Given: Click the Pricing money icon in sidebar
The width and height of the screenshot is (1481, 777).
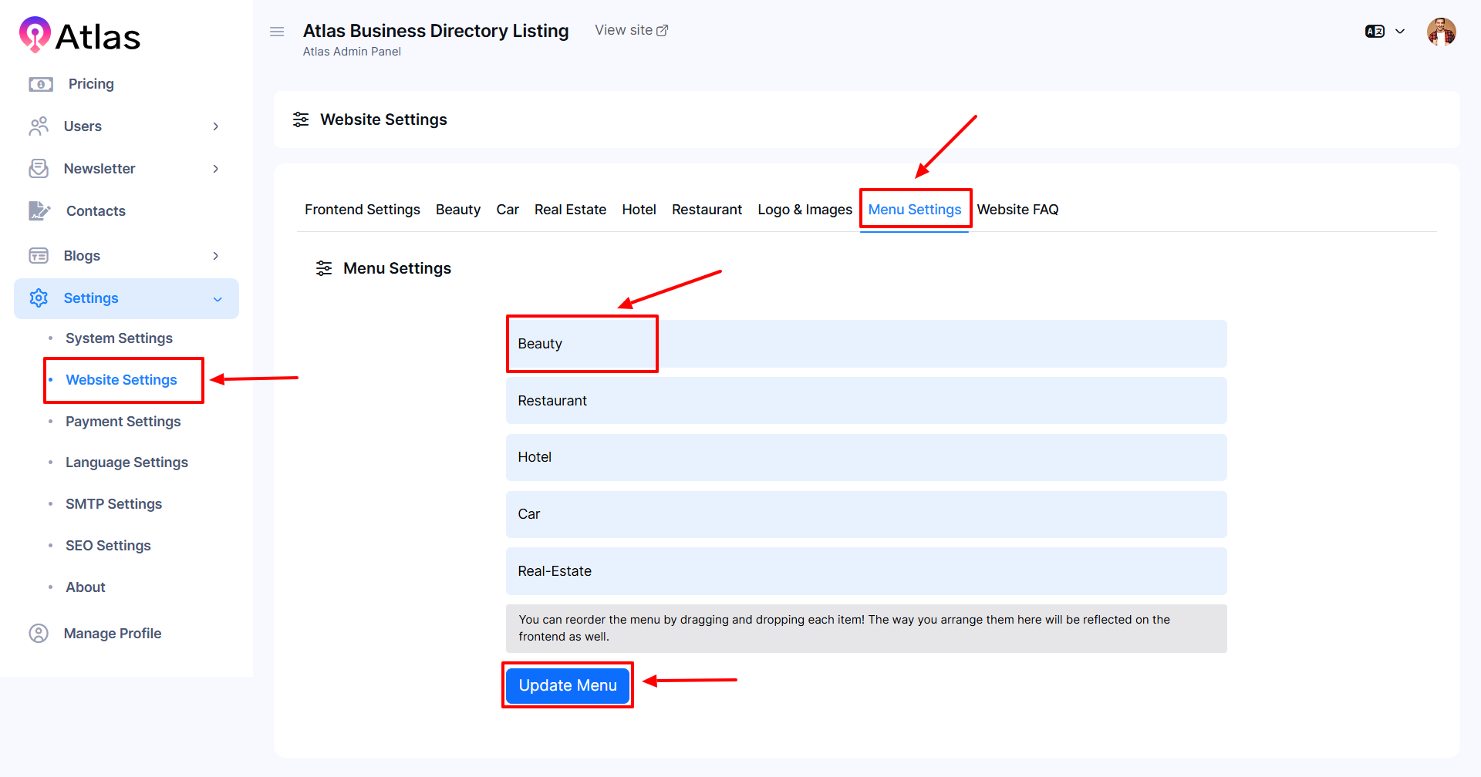Looking at the screenshot, I should 40,84.
